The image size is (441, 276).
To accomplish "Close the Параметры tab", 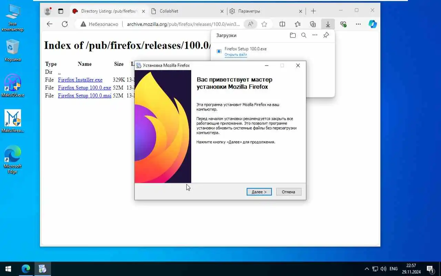I will [301, 11].
